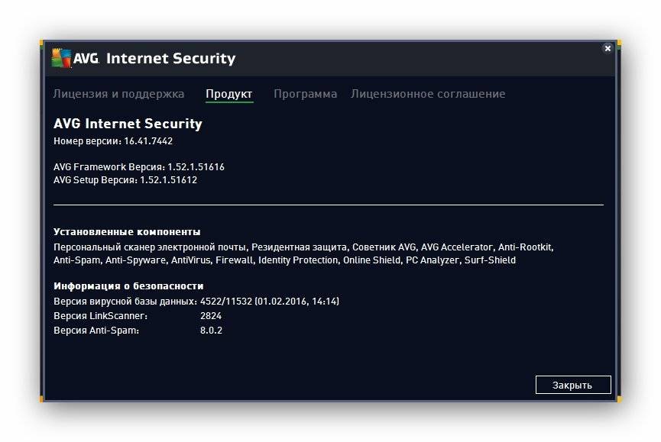This screenshot has height=442, width=661.
Task: Click the Surf-Shield component text
Action: coord(490,260)
